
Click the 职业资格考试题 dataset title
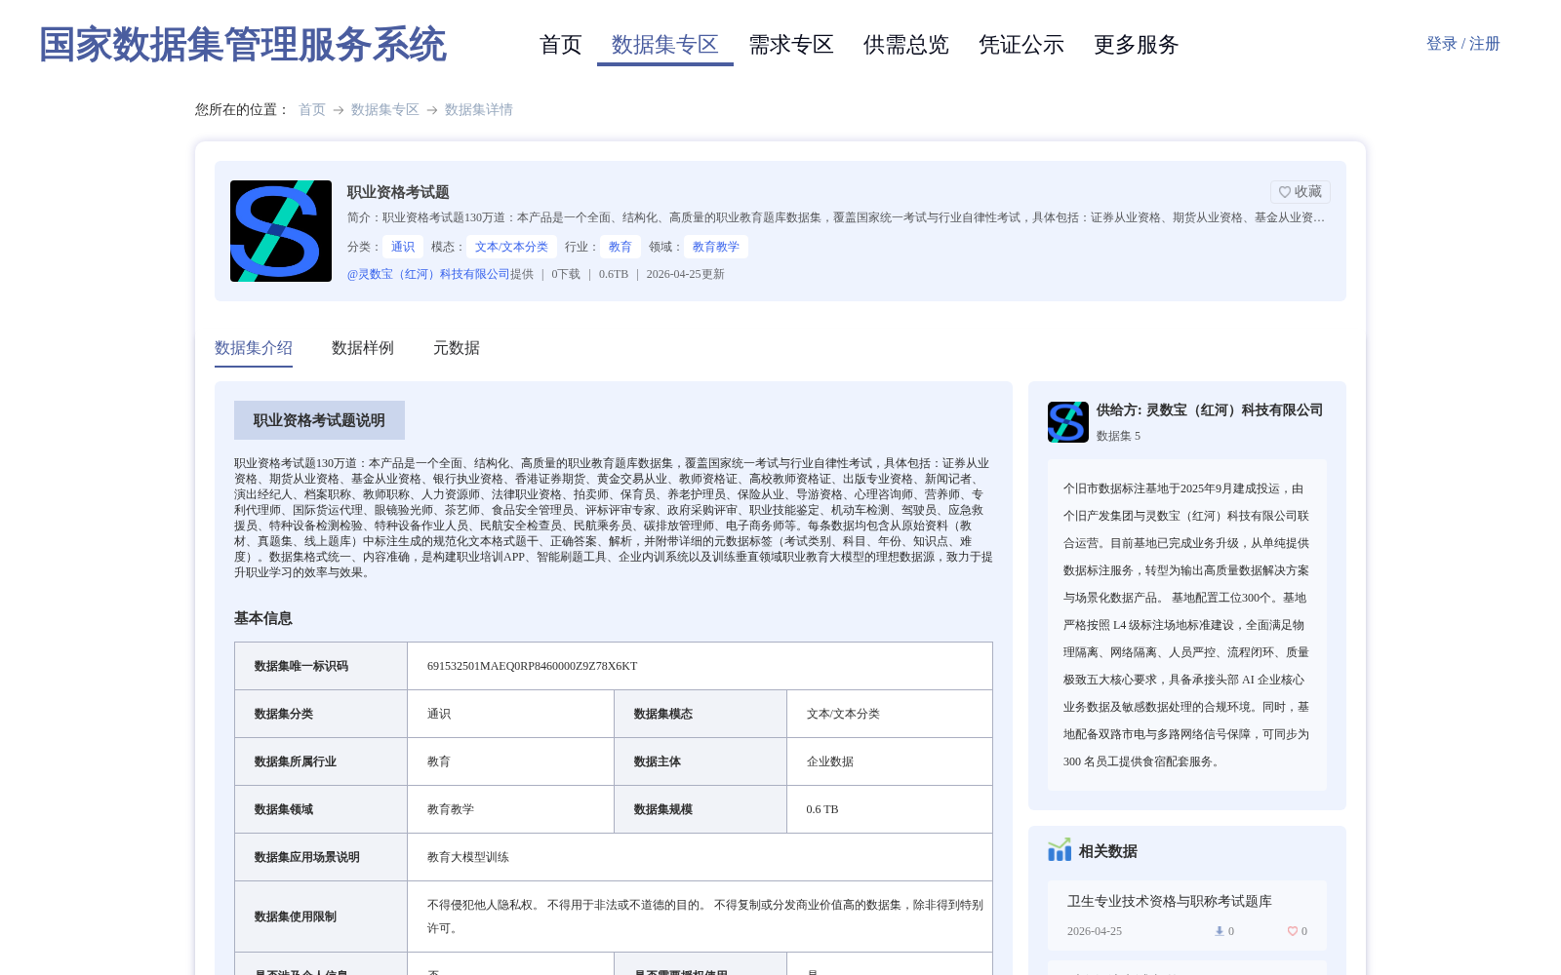point(398,192)
